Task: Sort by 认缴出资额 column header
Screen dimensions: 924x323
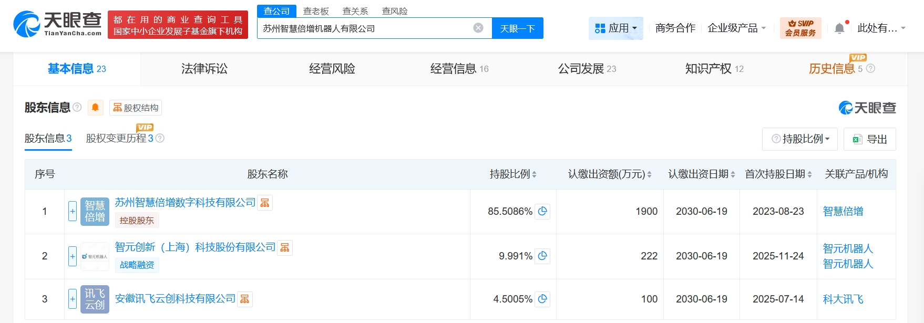Action: [609, 174]
